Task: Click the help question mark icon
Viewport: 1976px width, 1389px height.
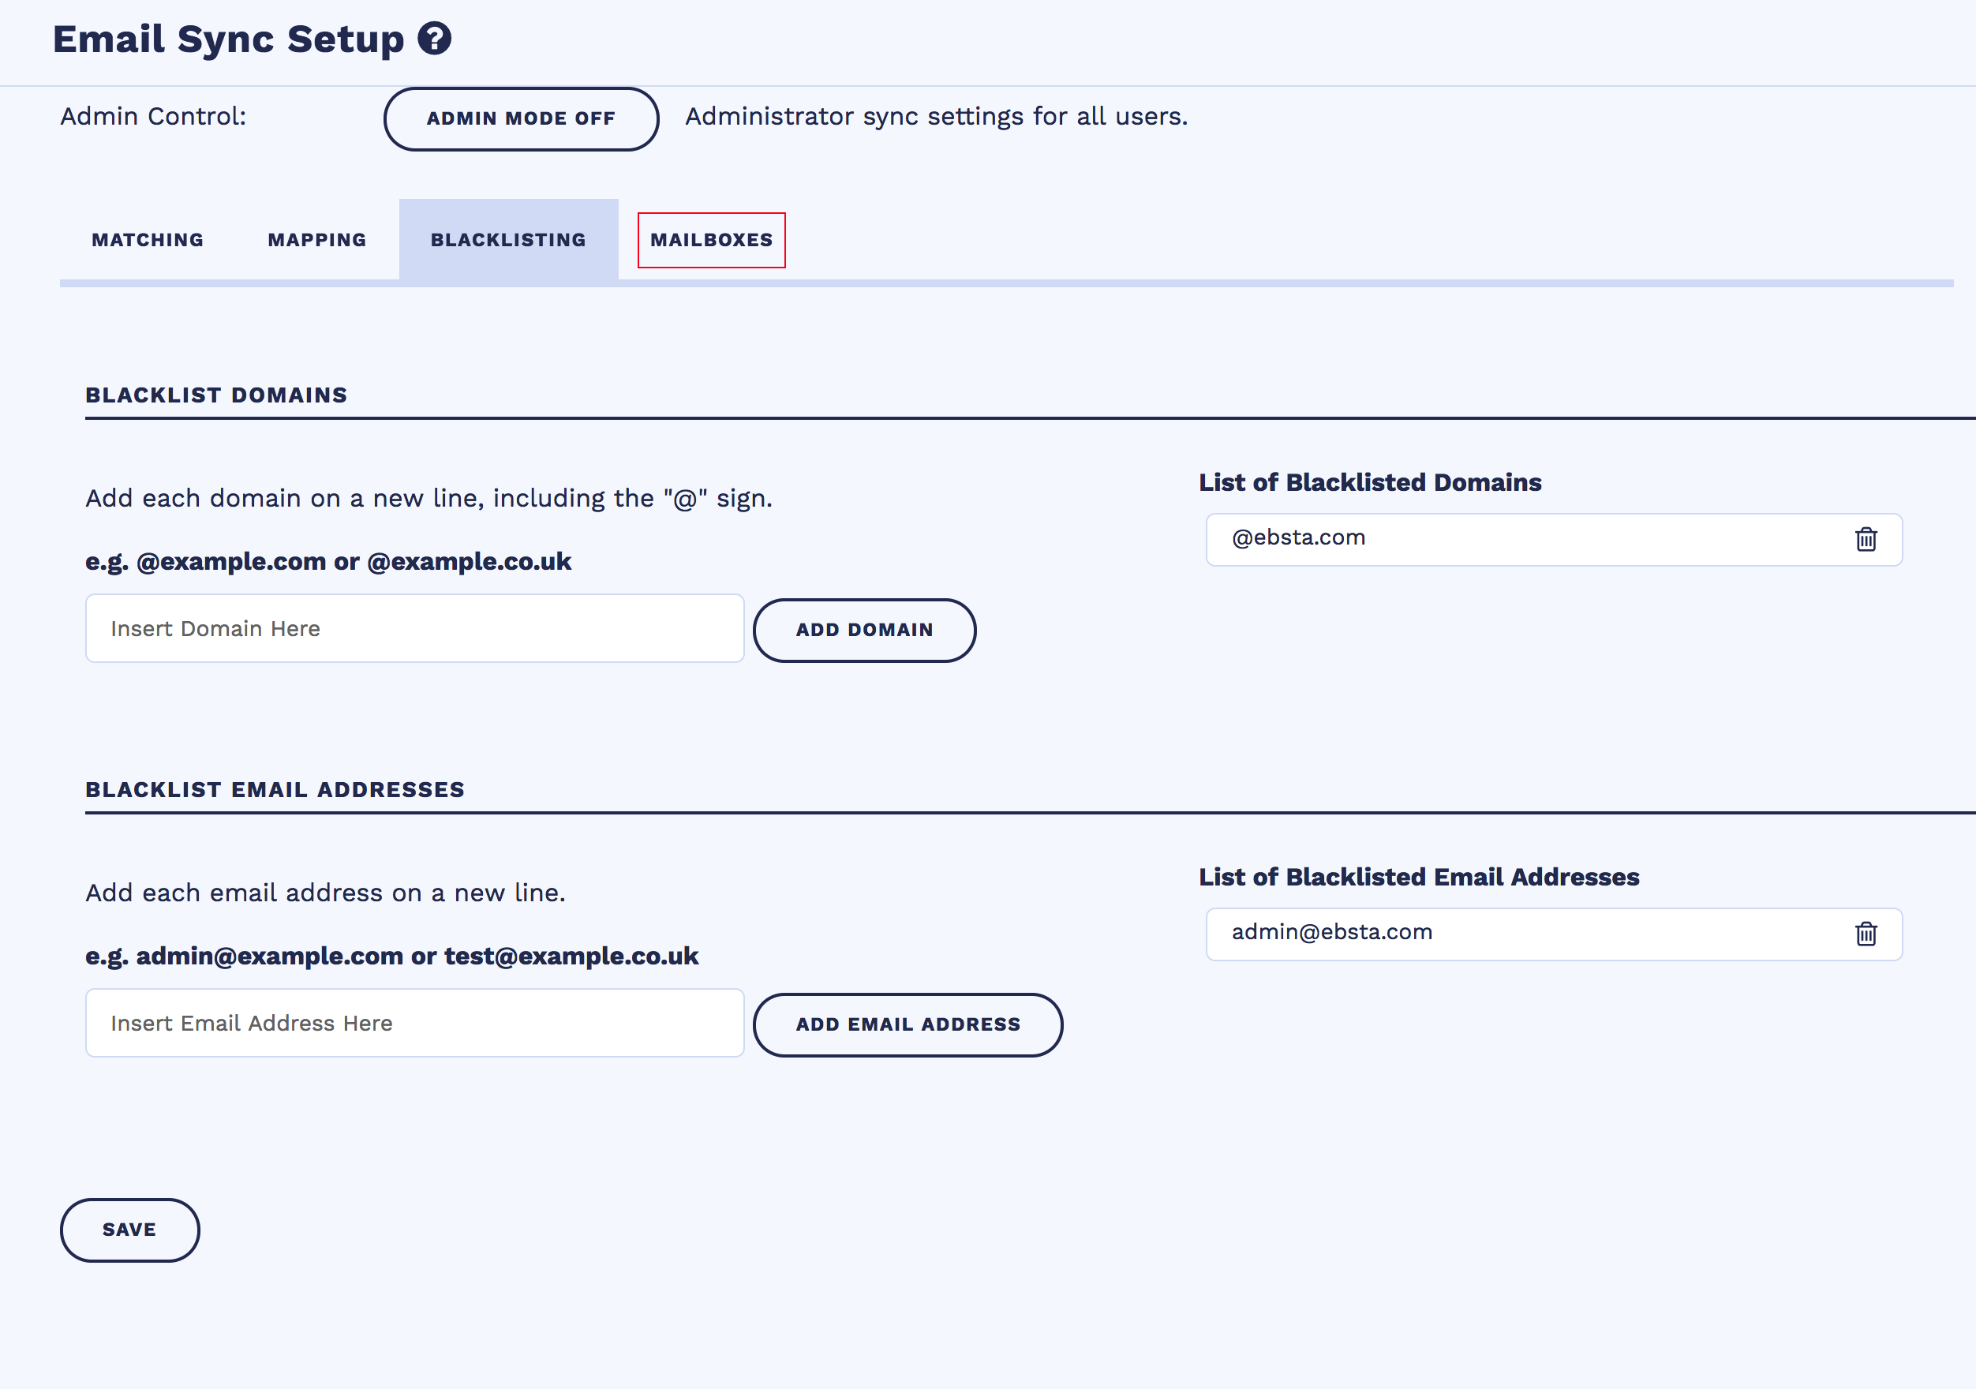Action: [x=435, y=39]
